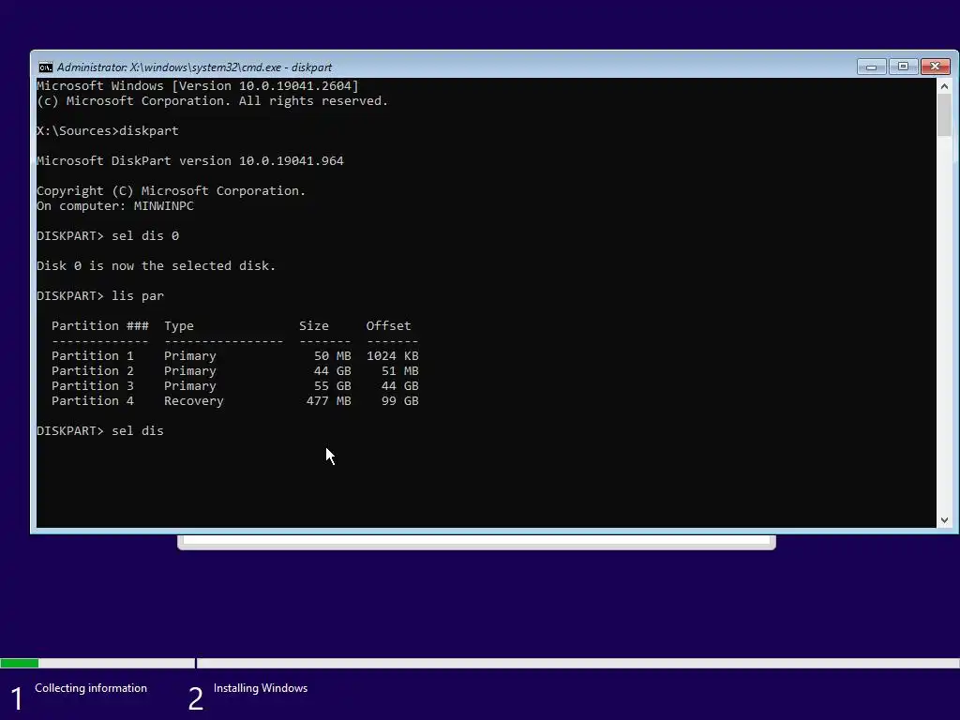The width and height of the screenshot is (960, 720).
Task: Click the 'Partition 3' row label
Action: pyautogui.click(x=93, y=385)
